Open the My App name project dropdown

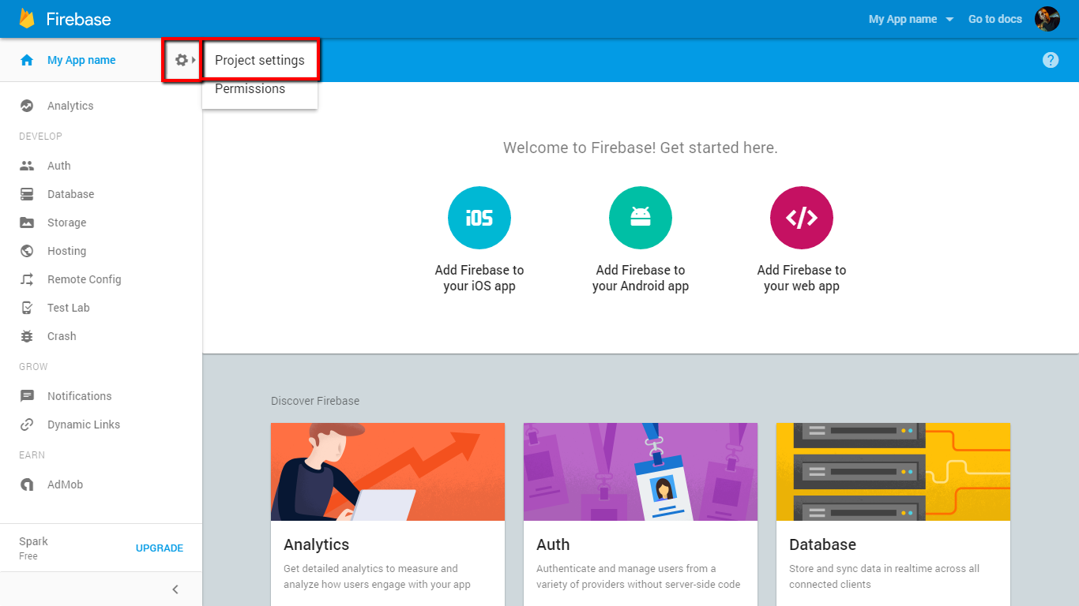click(911, 19)
